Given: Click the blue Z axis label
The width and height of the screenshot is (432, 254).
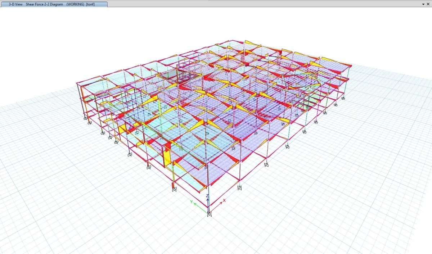Looking at the screenshot, I should tap(207, 196).
